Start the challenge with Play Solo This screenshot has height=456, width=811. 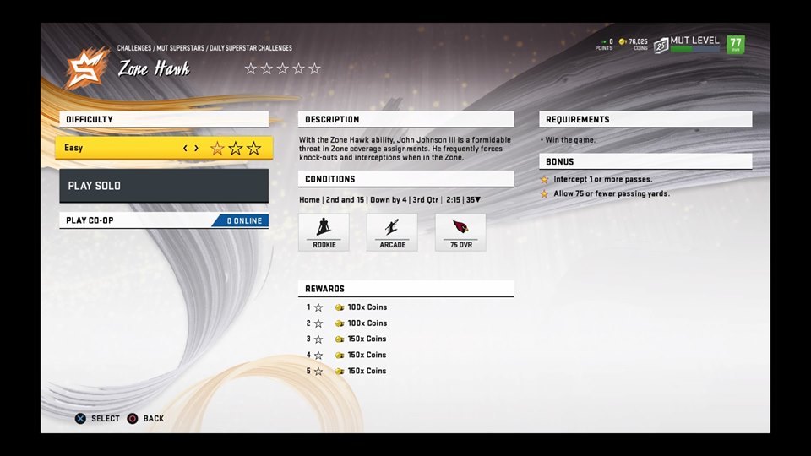click(x=164, y=186)
